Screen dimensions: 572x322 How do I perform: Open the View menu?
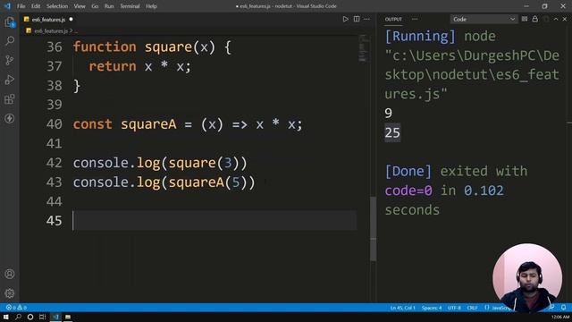coord(80,6)
